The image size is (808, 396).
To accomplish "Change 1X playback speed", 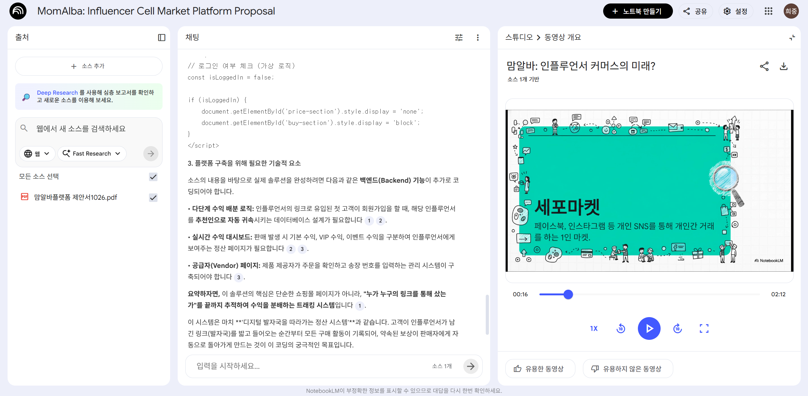I will point(594,328).
